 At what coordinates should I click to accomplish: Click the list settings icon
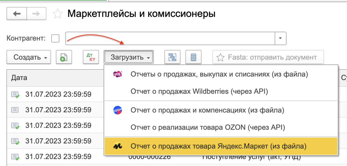[x=193, y=57]
